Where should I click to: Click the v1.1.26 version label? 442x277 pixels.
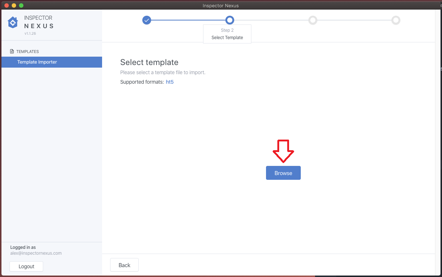pos(30,34)
